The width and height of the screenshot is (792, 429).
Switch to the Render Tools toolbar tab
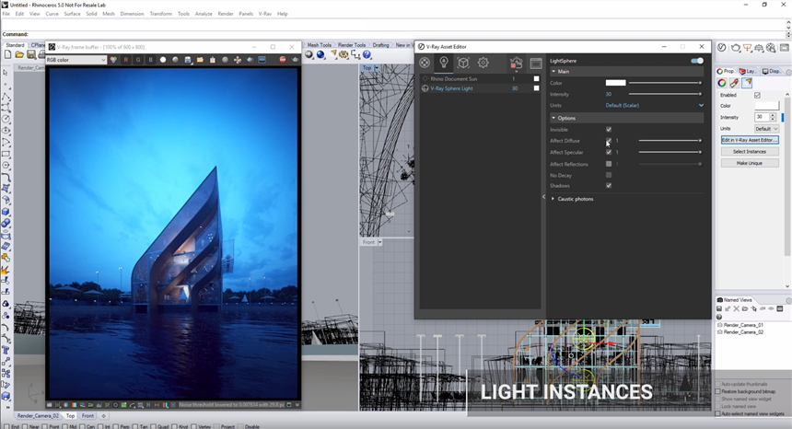pos(352,45)
